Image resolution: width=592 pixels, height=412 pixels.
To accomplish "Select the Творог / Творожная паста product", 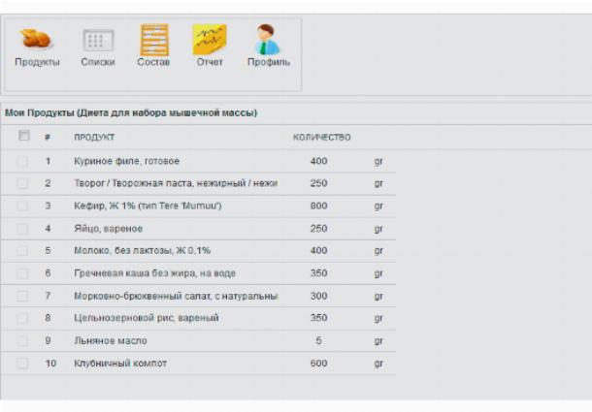I will tap(176, 183).
